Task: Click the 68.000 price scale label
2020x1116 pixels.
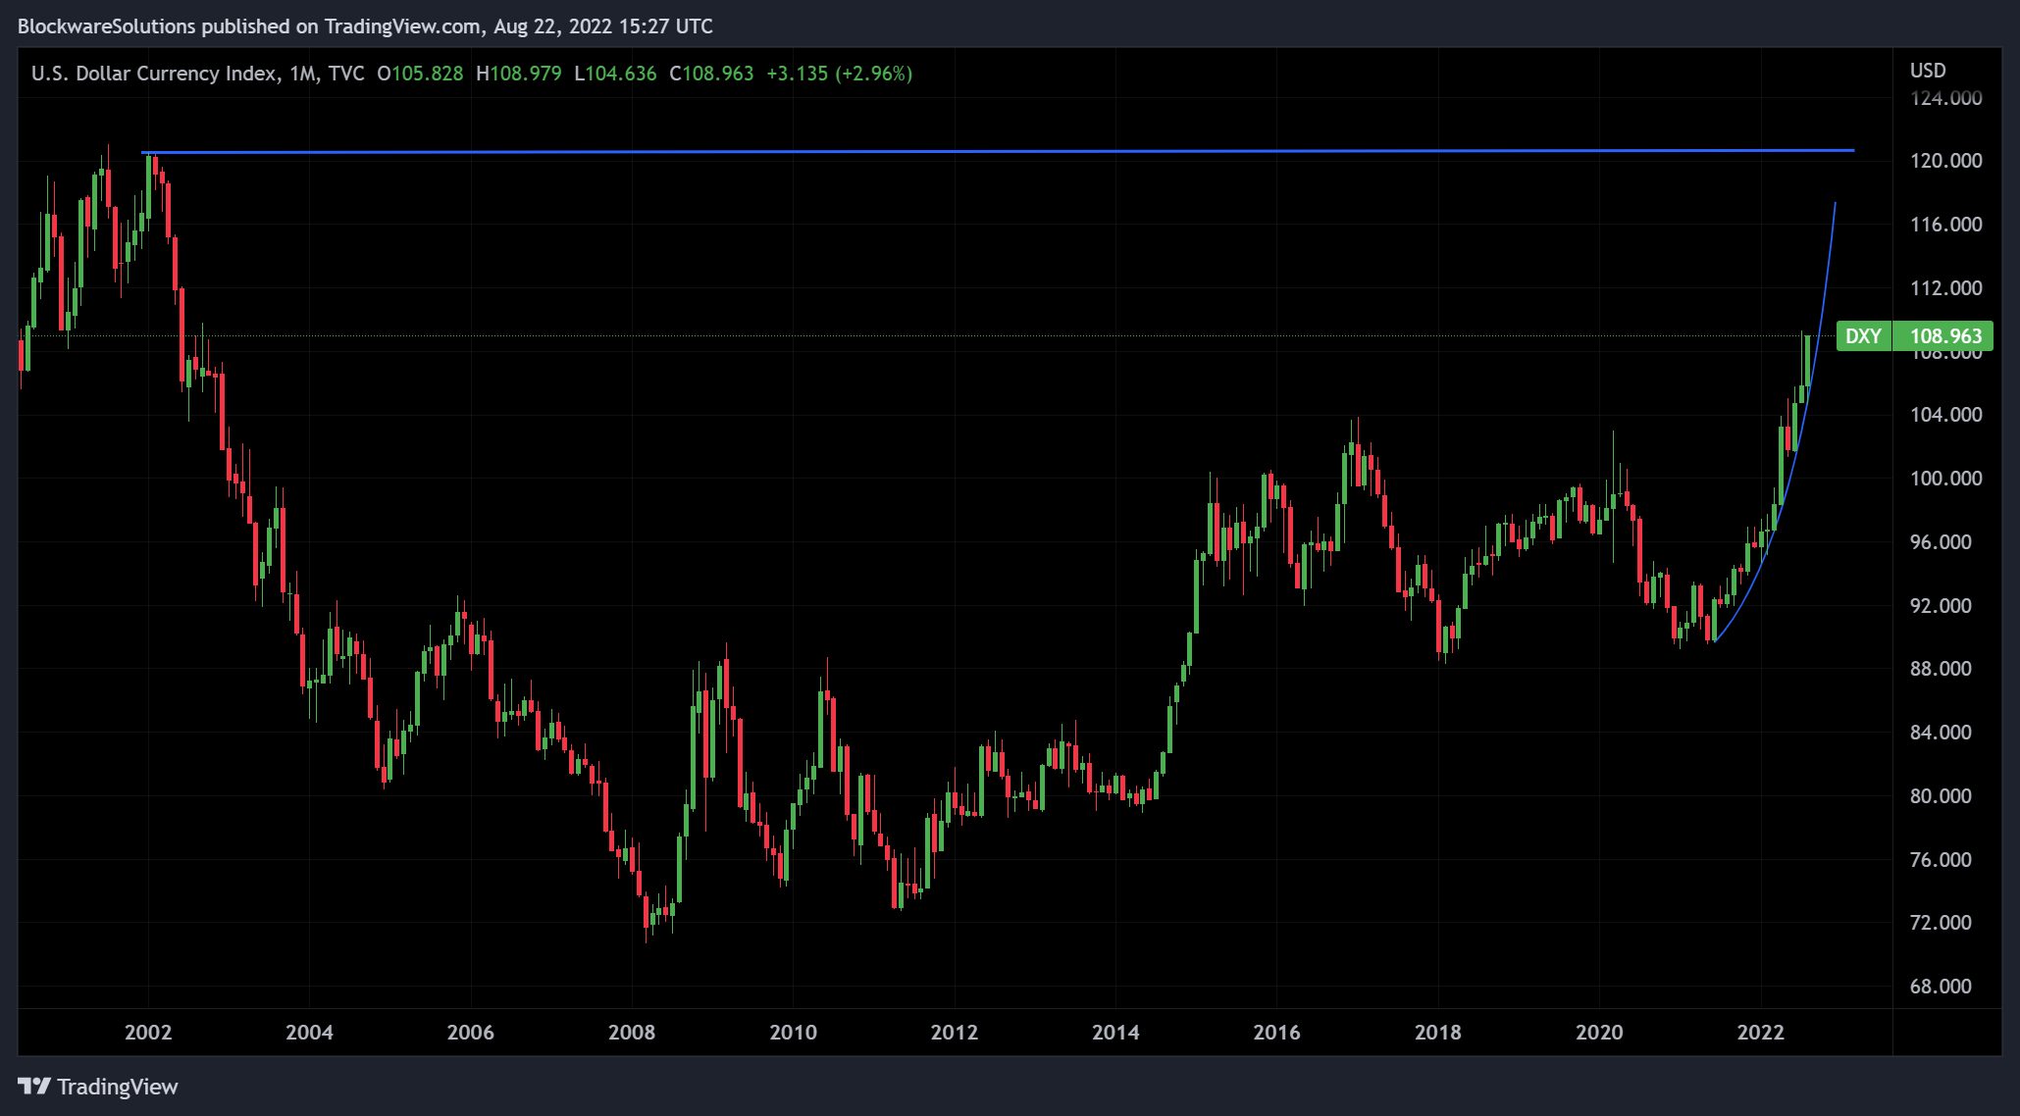Action: coord(1940,987)
